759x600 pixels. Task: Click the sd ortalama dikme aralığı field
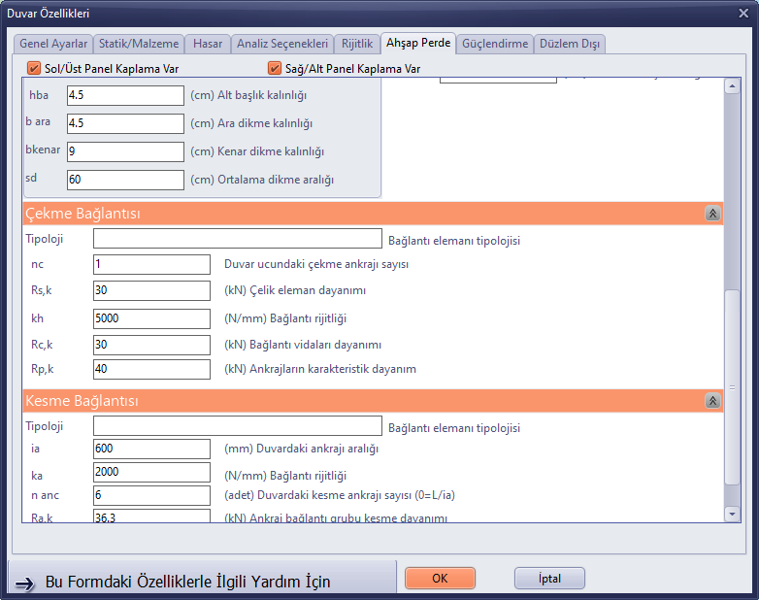[x=125, y=180]
